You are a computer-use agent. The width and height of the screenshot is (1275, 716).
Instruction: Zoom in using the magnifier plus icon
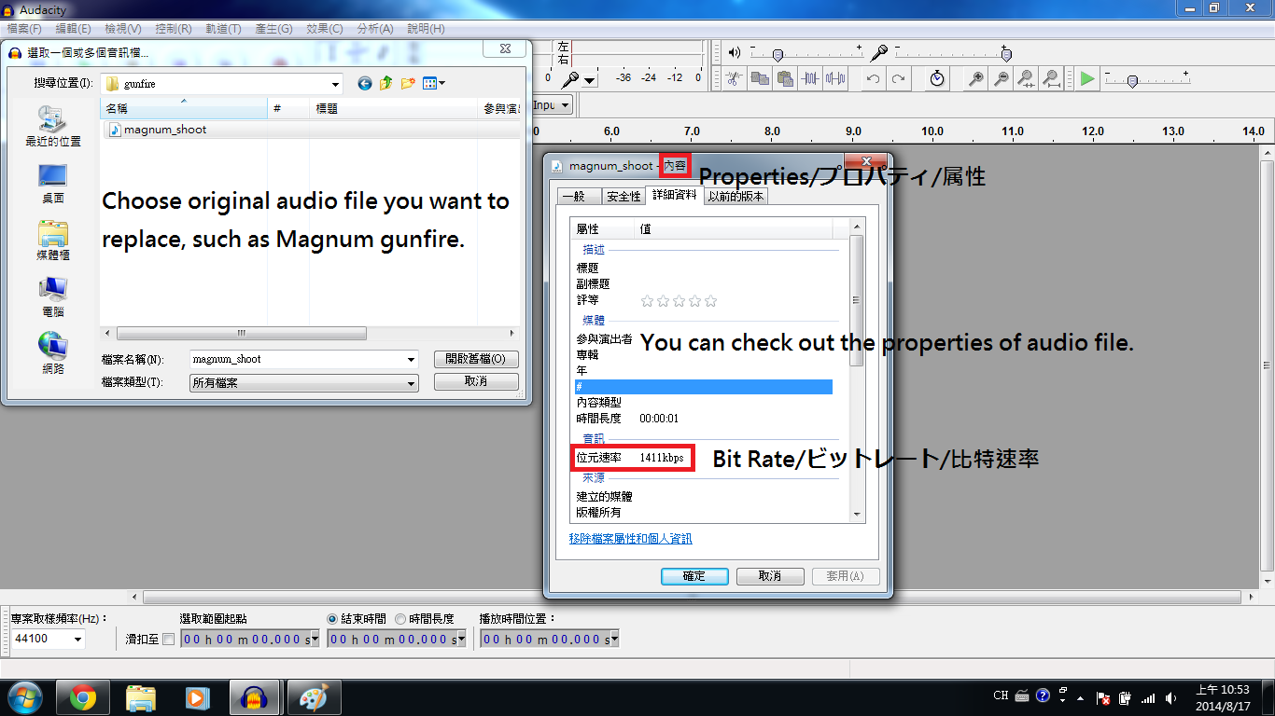point(975,79)
